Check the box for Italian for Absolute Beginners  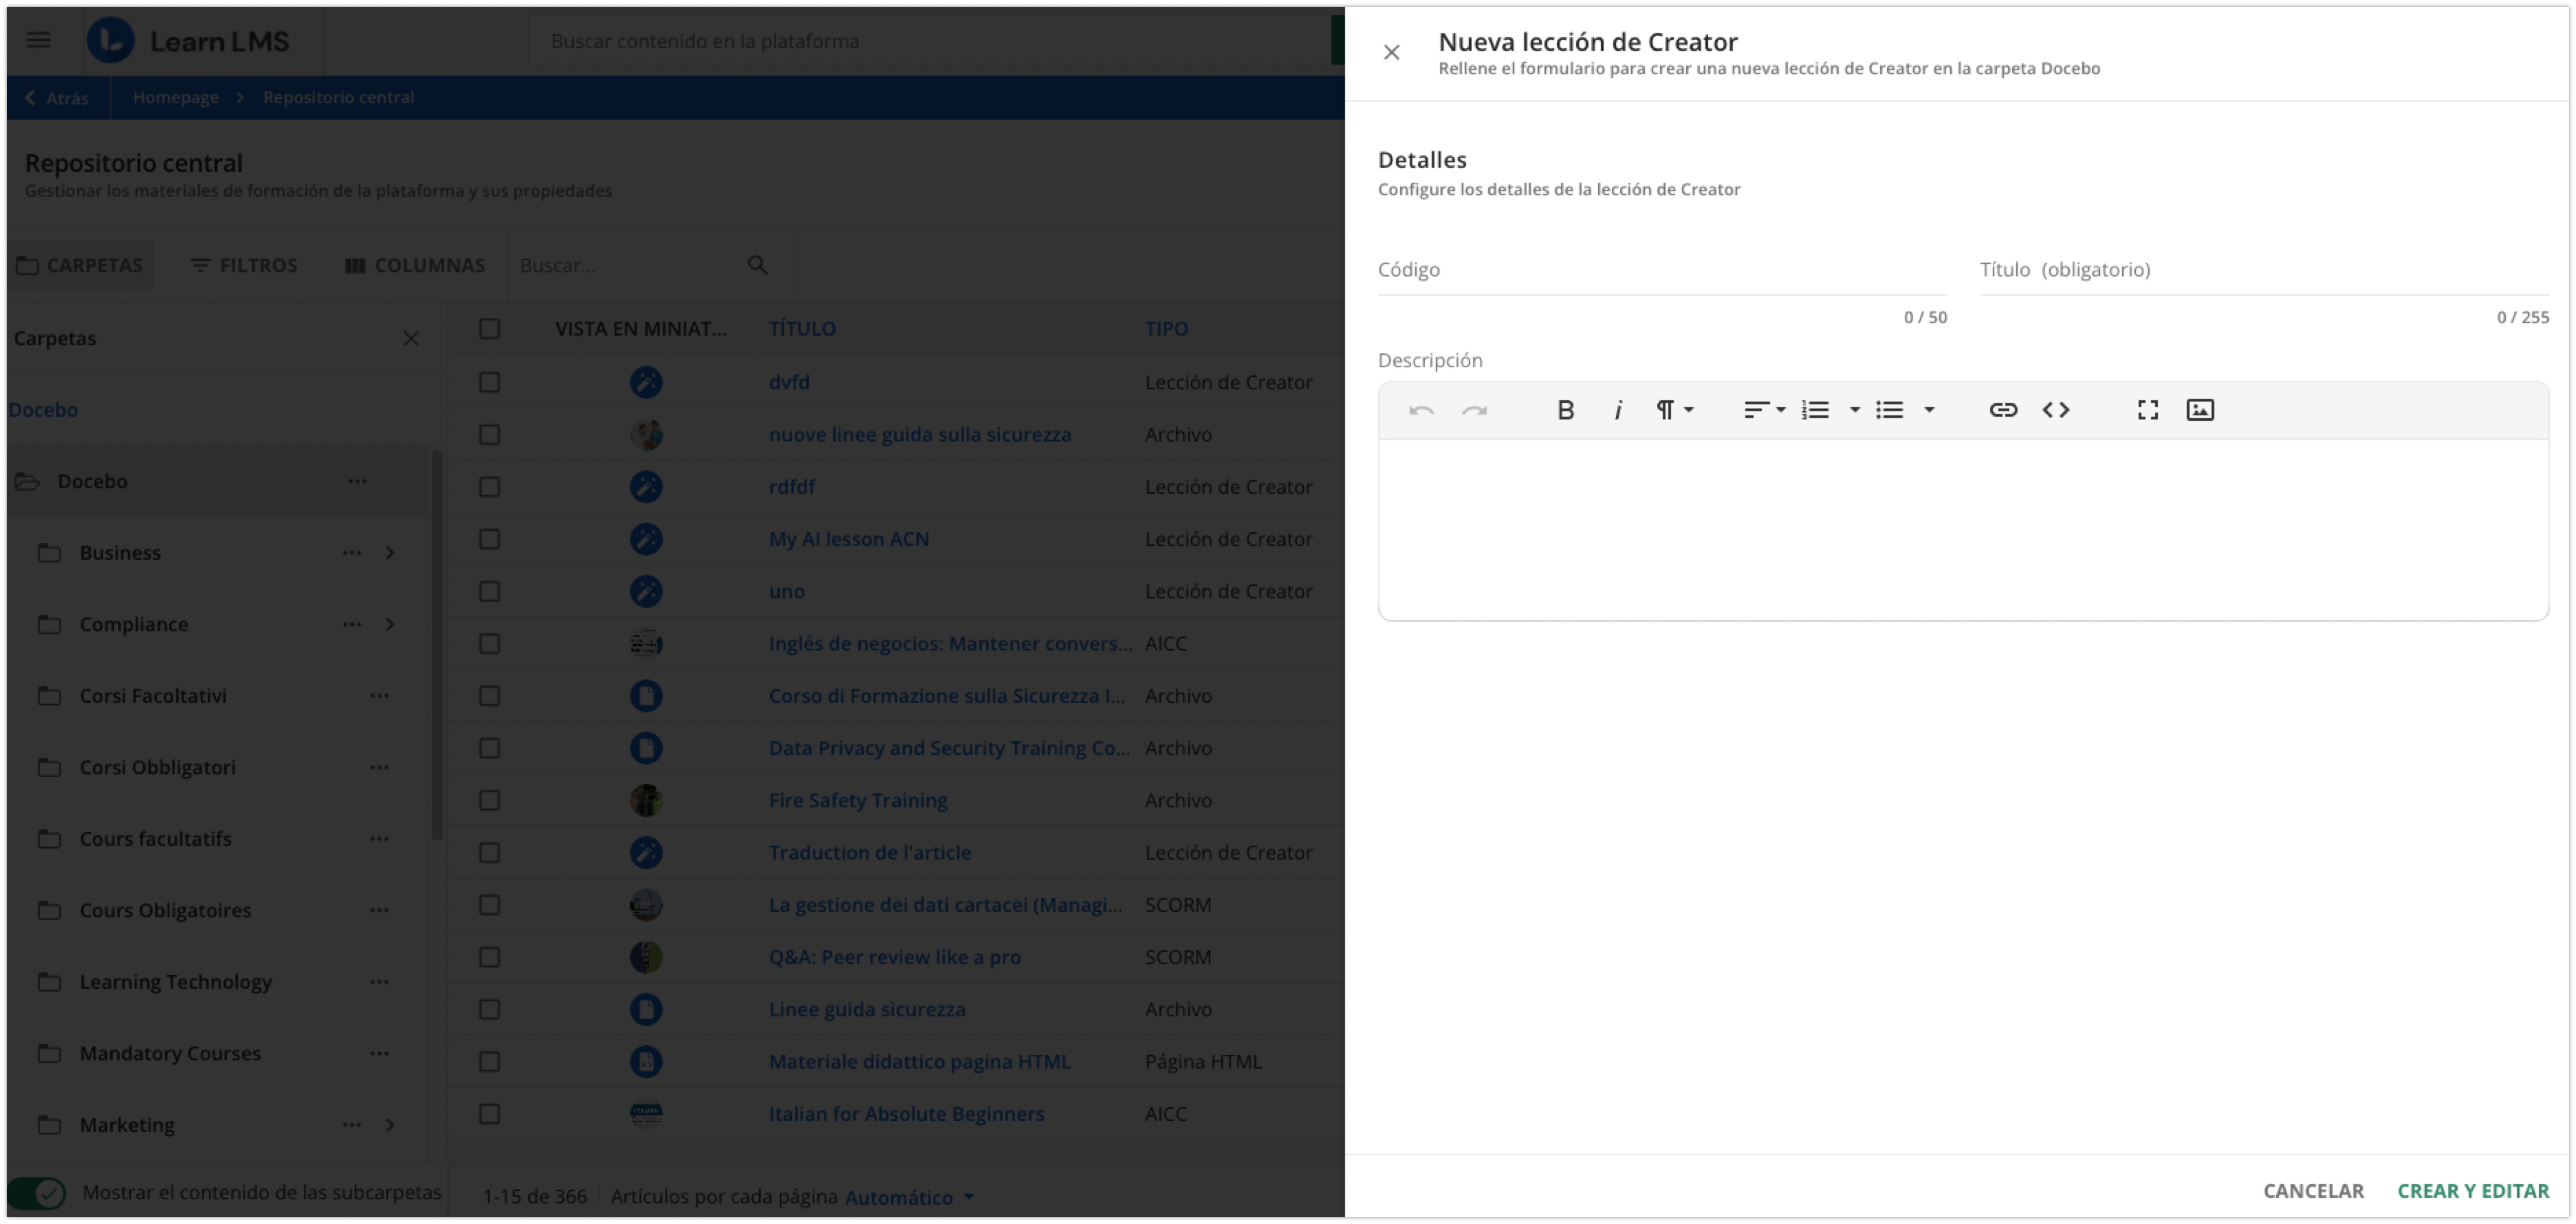pyautogui.click(x=489, y=1114)
